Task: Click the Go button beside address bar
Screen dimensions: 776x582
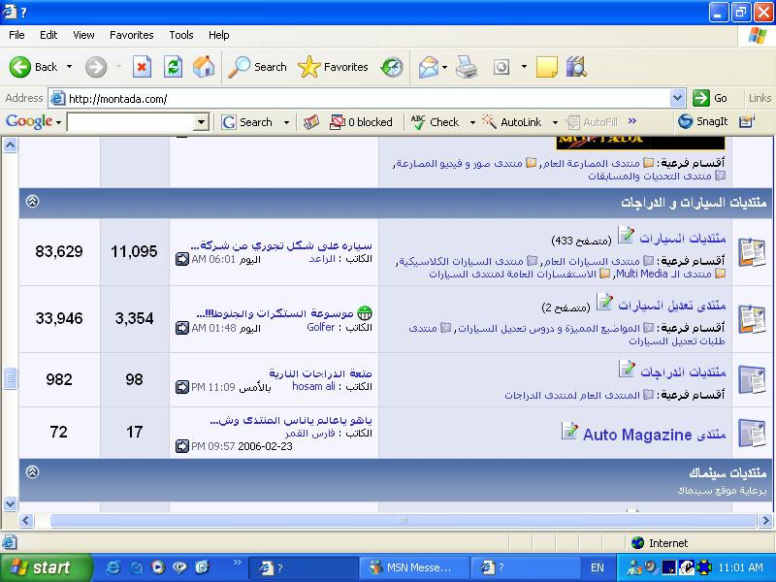Action: pyautogui.click(x=710, y=98)
